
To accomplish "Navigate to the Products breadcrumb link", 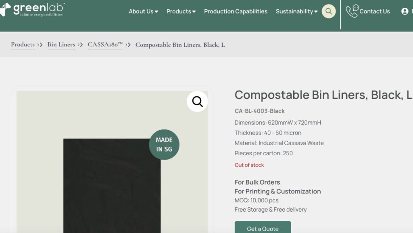I will coord(22,44).
